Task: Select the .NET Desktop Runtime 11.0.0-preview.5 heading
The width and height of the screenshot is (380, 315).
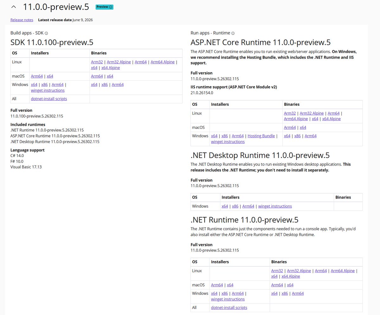Action: [260, 155]
